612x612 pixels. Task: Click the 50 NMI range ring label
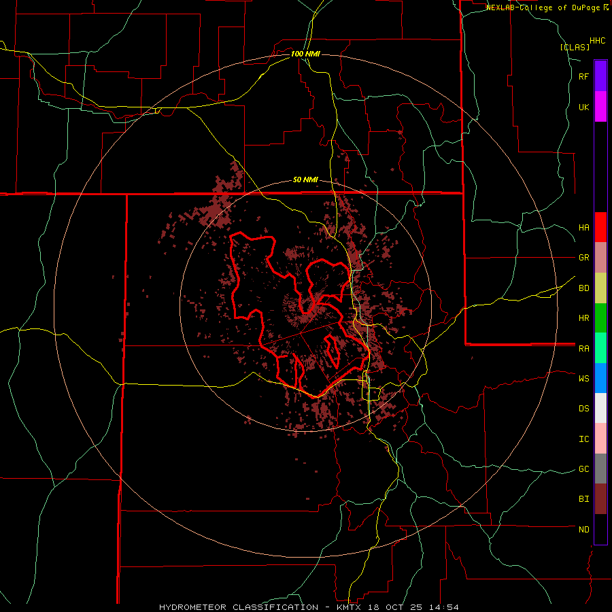click(305, 180)
